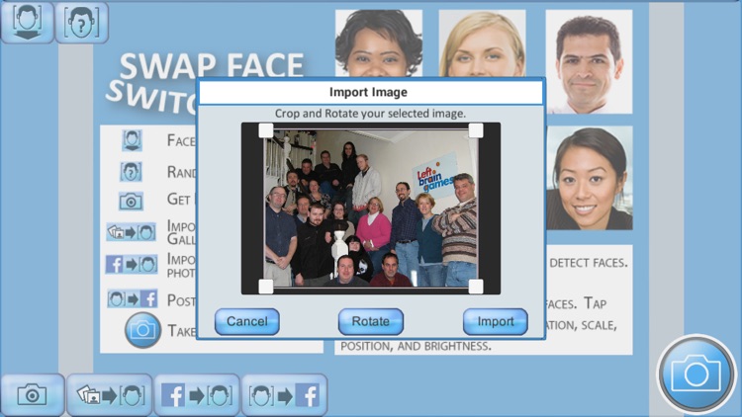Post to Facebook in bottom toolbar
Image resolution: width=742 pixels, height=417 pixels.
[x=284, y=395]
